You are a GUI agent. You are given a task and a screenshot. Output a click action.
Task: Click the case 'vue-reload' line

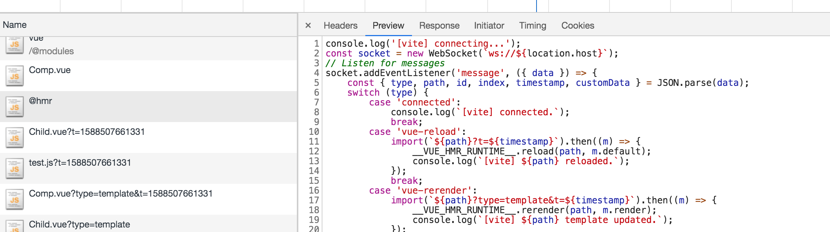click(417, 132)
